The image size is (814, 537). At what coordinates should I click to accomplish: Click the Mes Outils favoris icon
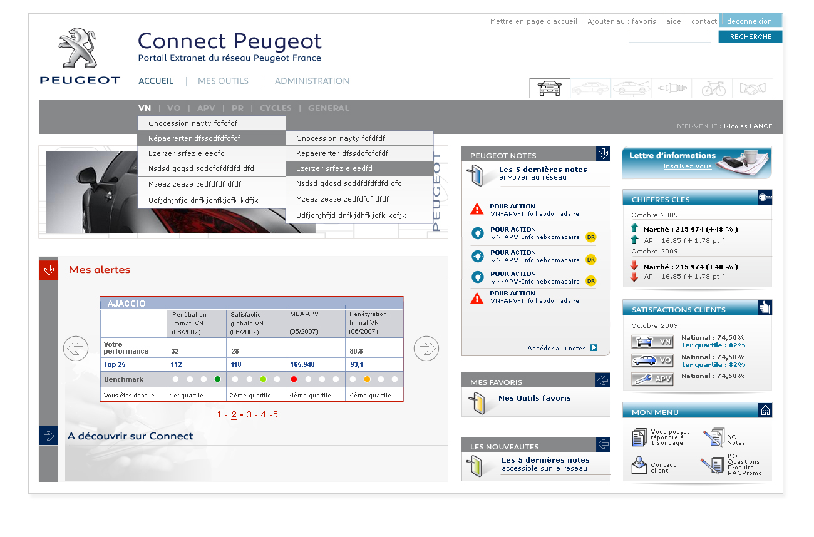(x=477, y=402)
